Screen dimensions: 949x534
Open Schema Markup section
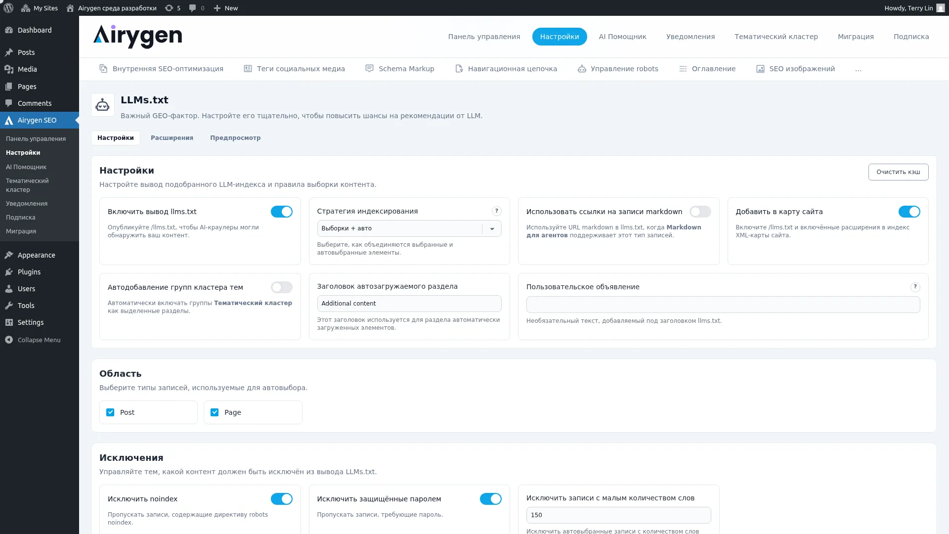point(399,69)
